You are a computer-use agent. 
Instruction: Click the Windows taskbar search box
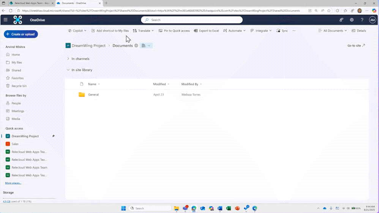tap(150, 208)
